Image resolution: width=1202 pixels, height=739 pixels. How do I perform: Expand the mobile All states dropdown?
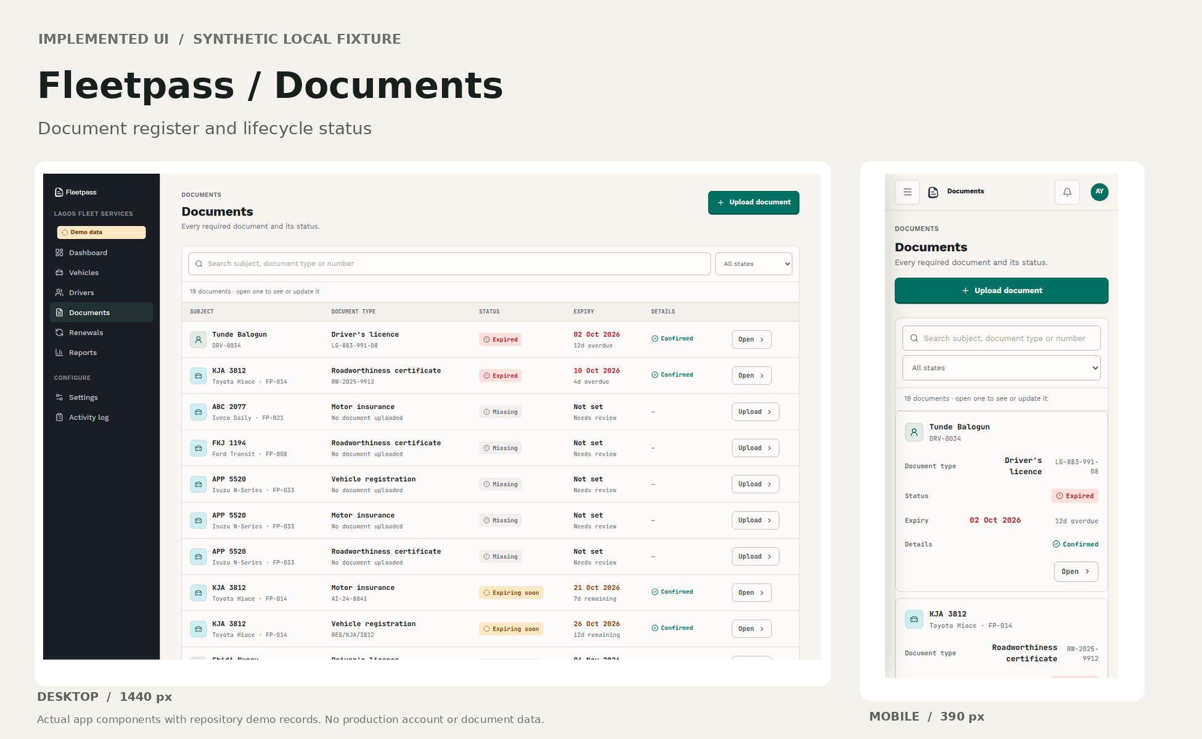(1001, 368)
